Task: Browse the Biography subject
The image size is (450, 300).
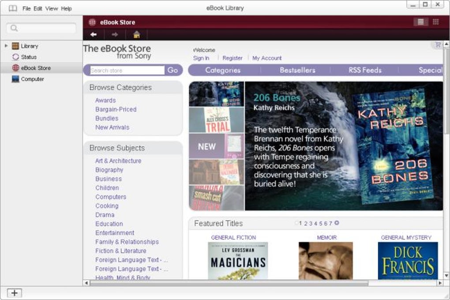Action: coord(109,170)
